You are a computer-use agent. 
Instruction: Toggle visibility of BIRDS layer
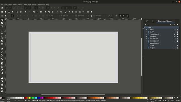point(175,30)
